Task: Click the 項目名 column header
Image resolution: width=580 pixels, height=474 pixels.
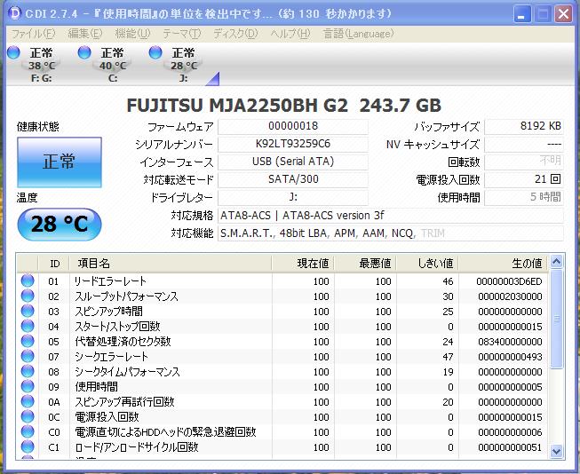Action: [x=94, y=263]
